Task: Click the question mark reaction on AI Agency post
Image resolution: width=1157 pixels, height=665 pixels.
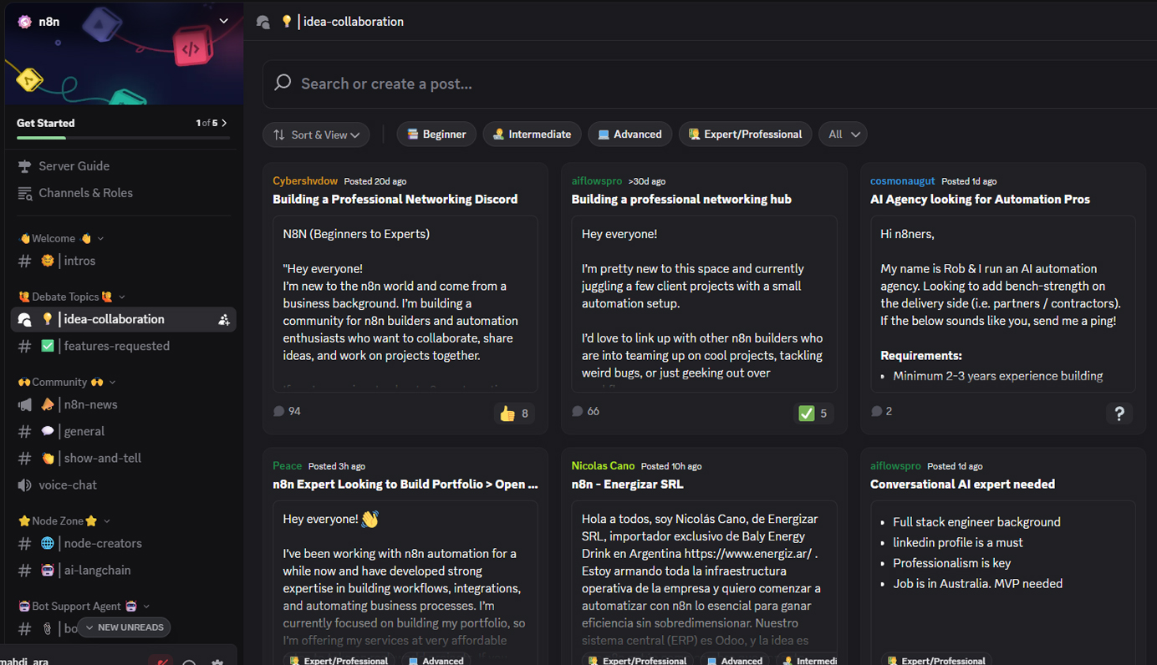Action: [1119, 413]
